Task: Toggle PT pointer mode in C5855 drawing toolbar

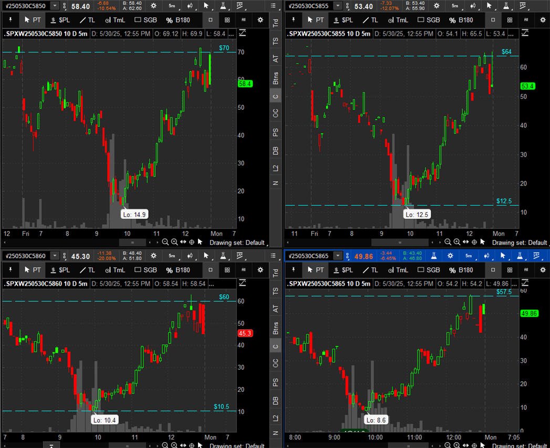Action: click(x=316, y=20)
